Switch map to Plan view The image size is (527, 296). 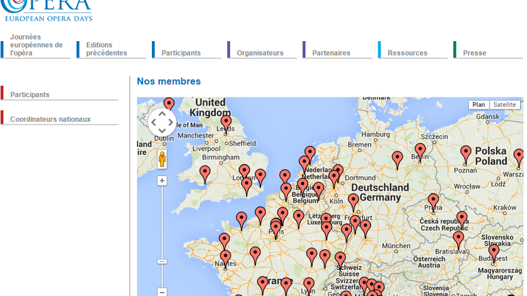coord(478,105)
